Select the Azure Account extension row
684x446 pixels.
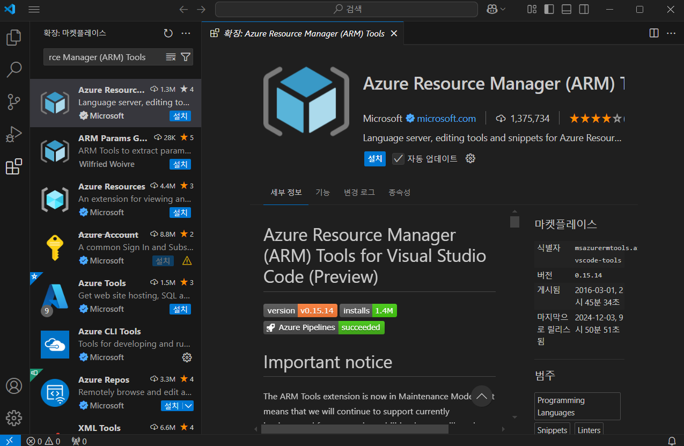(x=115, y=248)
